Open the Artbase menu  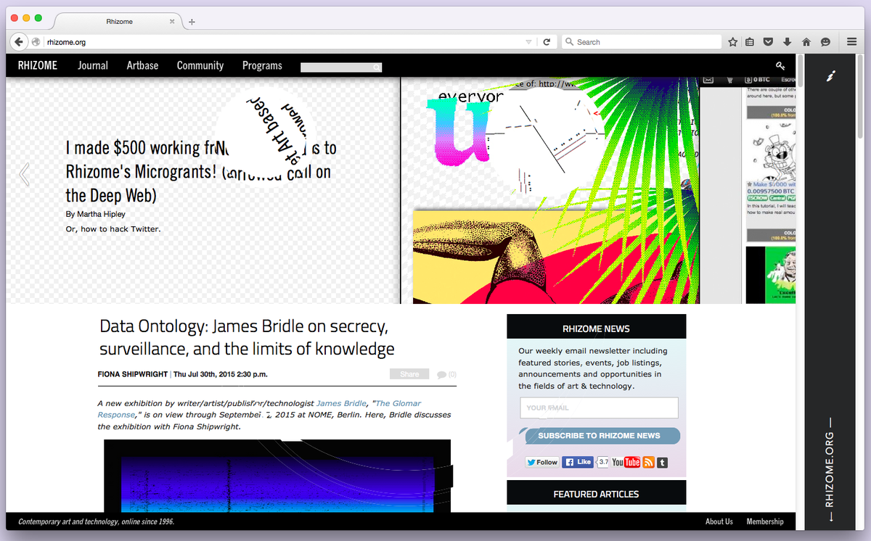pyautogui.click(x=142, y=65)
